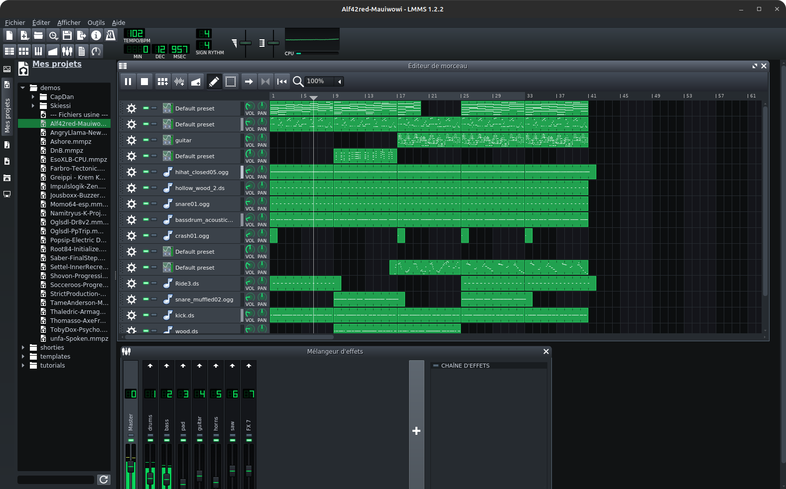Open the Outils menu

click(96, 22)
